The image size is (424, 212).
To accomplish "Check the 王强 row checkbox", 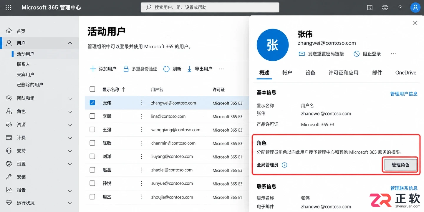I will click(x=92, y=130).
